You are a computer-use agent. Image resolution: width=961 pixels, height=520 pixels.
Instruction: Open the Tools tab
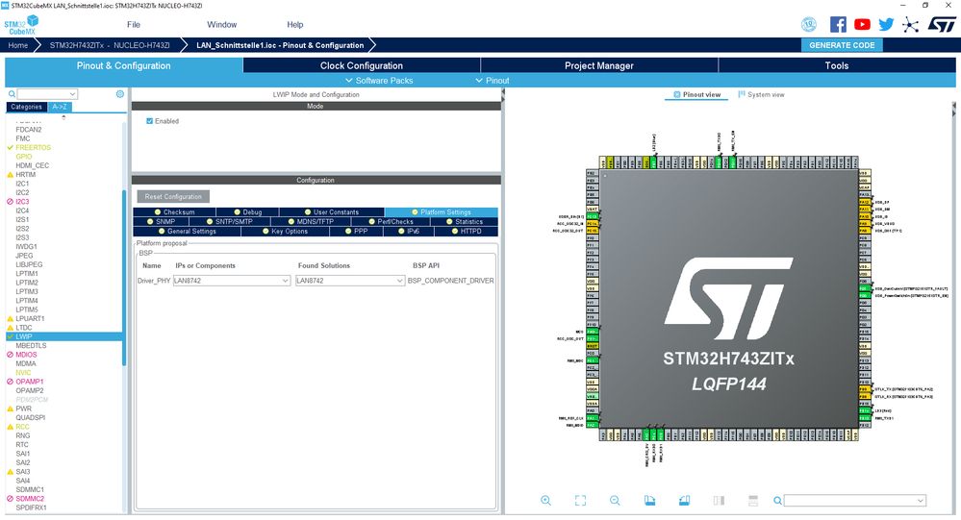tap(837, 65)
